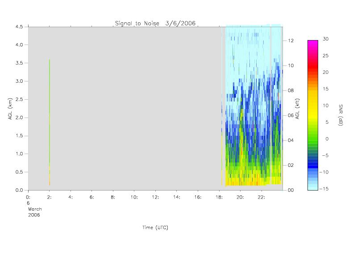This screenshot has height=272, width=353.
Task: Click the 'Time (UTC)' axis label
Action: (x=155, y=227)
